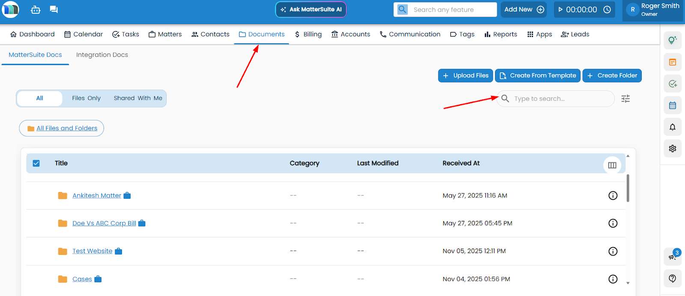This screenshot has width=685, height=296.
Task: Select the Files Only filter
Action: (x=86, y=98)
